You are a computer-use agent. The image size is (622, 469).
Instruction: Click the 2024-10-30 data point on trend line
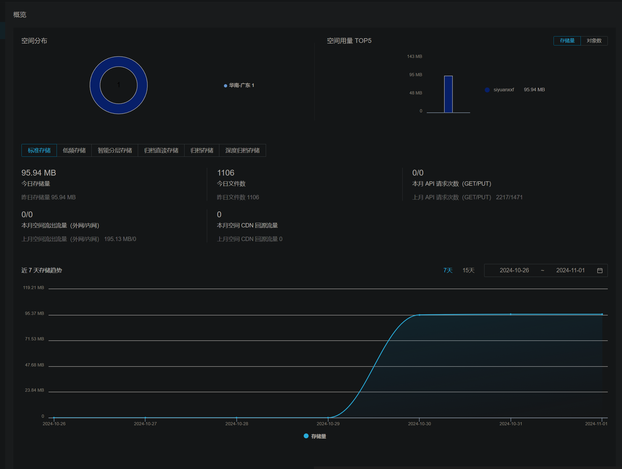(x=419, y=315)
